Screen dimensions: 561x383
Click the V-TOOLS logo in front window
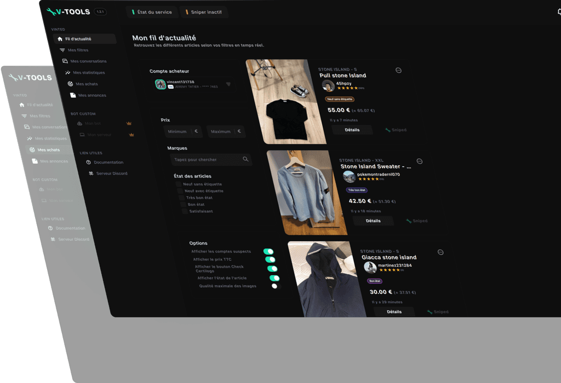point(68,12)
